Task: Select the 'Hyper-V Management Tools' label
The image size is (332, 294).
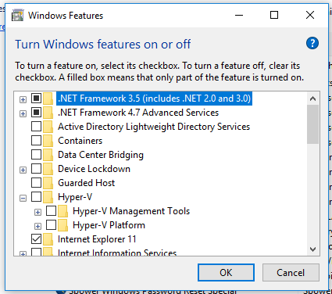Action: point(131,211)
